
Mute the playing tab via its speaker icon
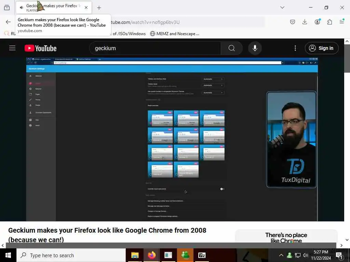coord(22,8)
